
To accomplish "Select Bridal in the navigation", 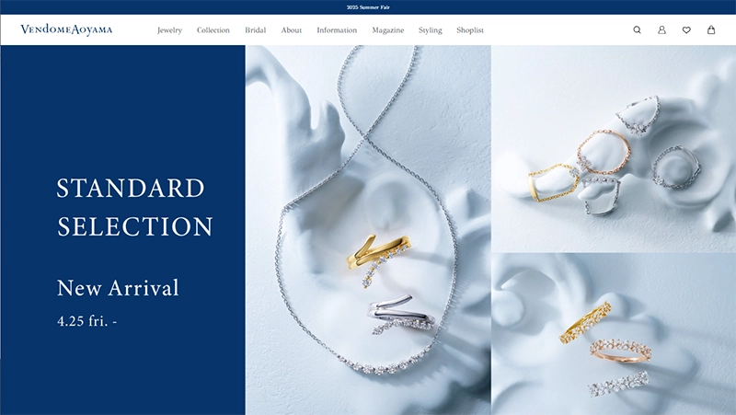I will tap(256, 30).
